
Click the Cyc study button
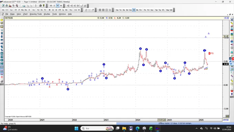pyautogui.click(x=11, y=10)
